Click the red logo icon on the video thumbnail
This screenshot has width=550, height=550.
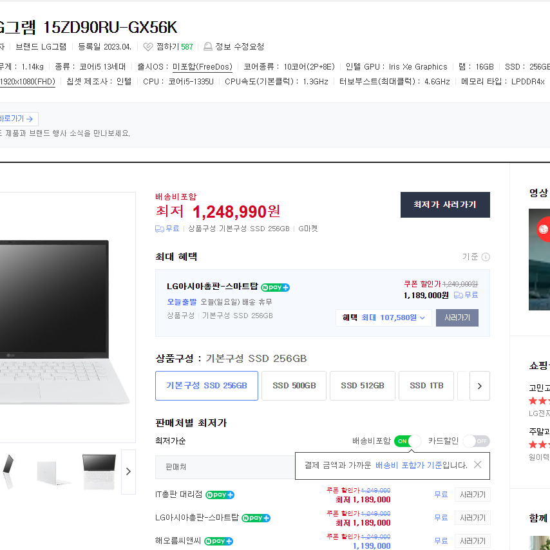coord(544,229)
